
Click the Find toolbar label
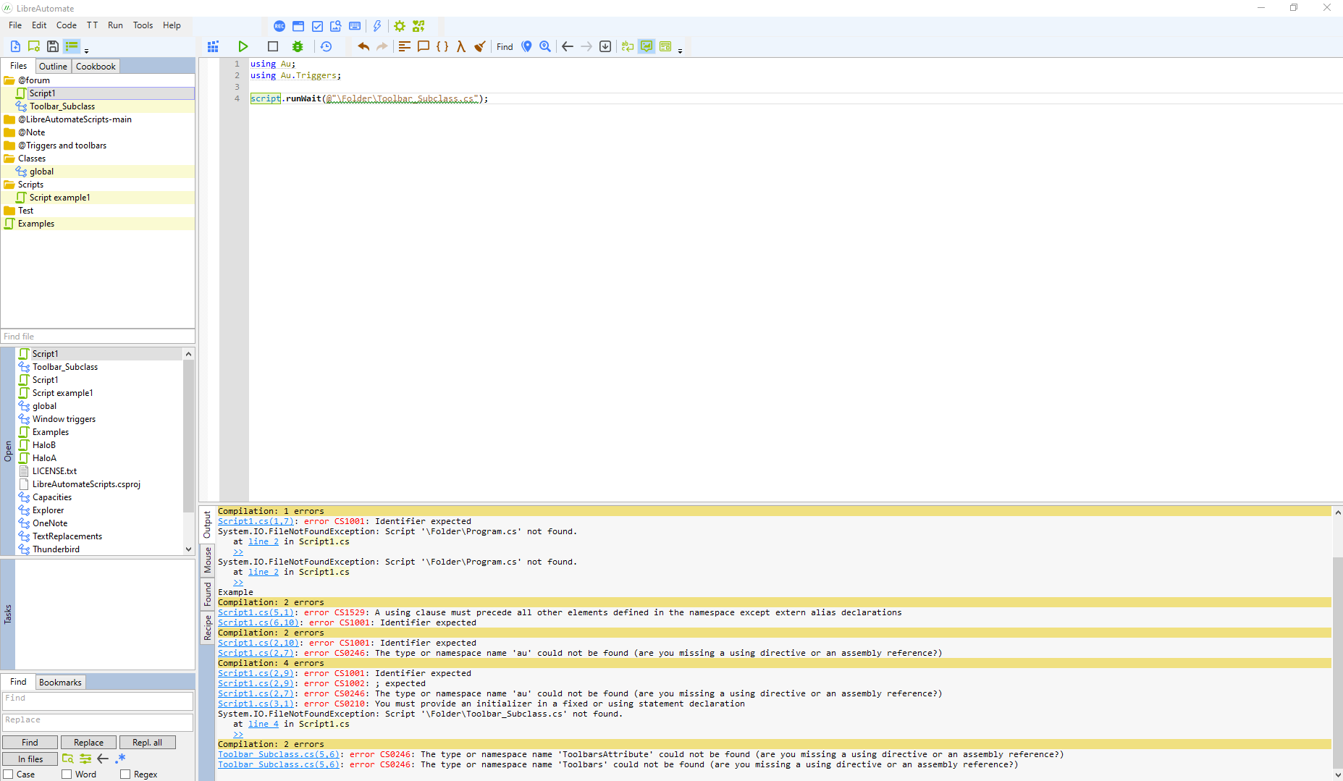click(x=505, y=47)
